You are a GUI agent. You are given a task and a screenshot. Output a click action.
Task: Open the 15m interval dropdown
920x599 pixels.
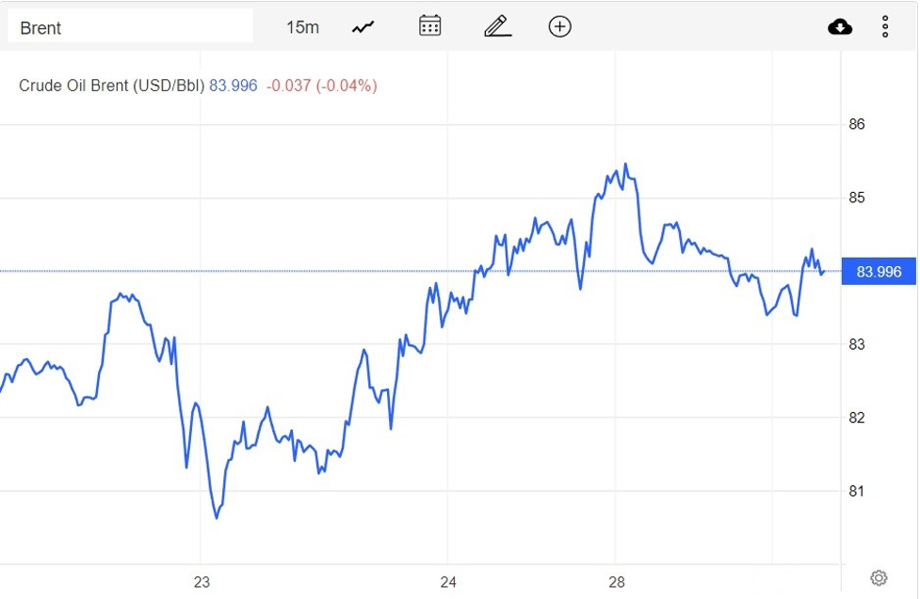click(302, 27)
